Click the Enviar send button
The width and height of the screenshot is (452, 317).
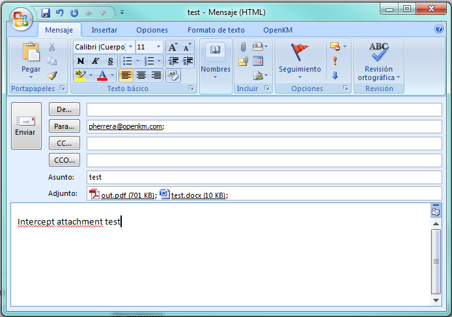26,126
